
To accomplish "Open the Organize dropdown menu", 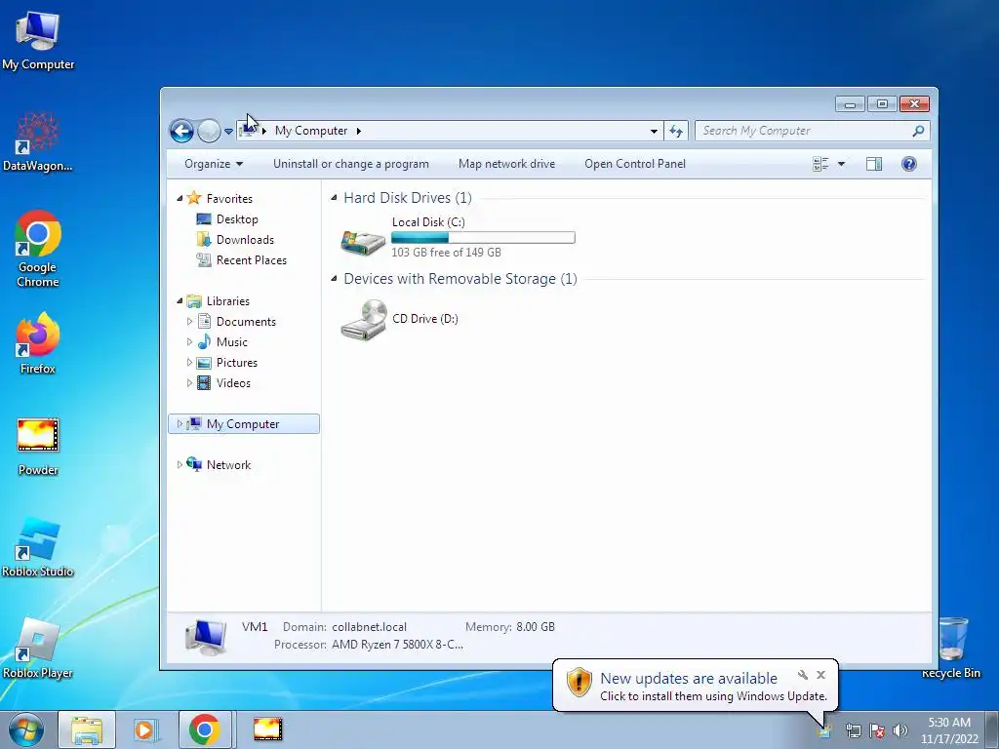I will [214, 164].
